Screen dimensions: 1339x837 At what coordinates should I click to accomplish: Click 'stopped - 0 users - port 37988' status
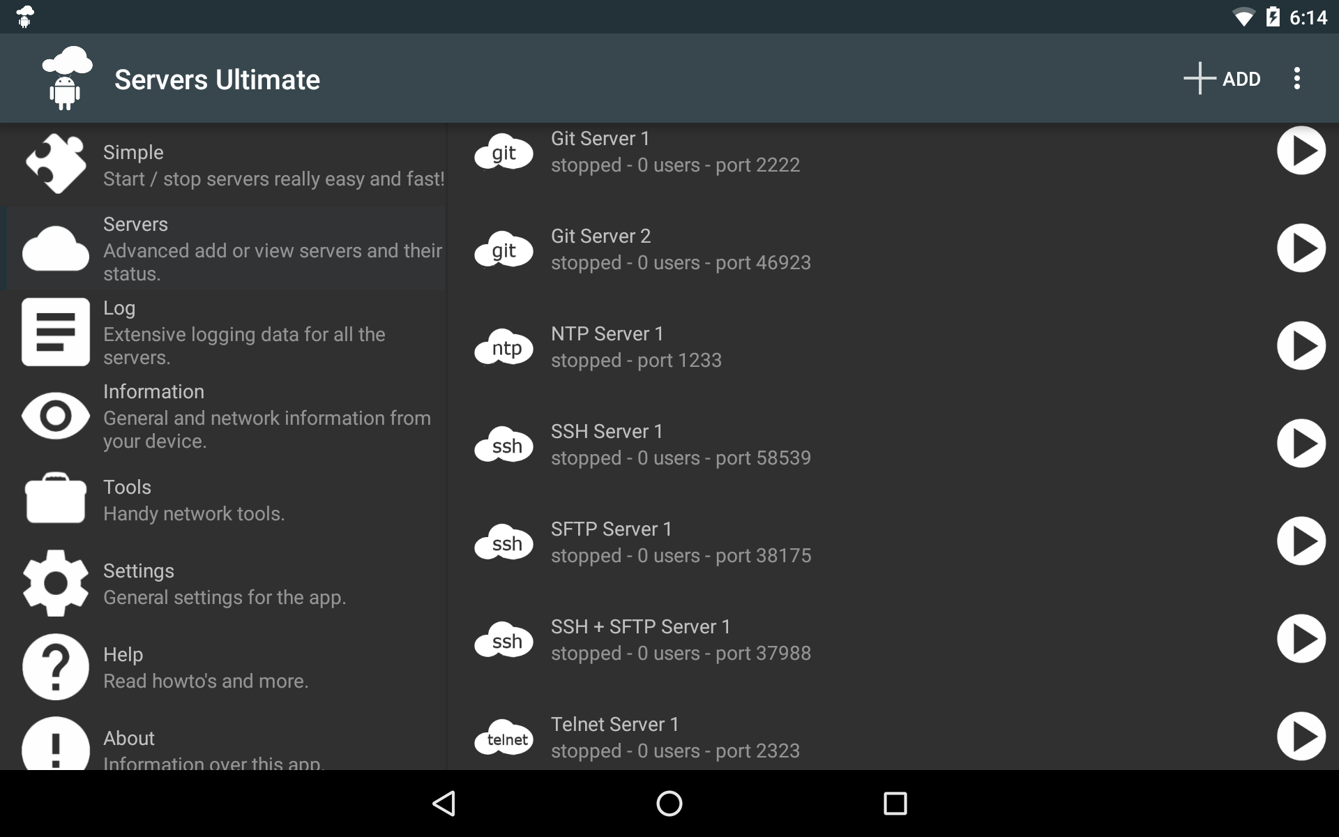point(681,654)
